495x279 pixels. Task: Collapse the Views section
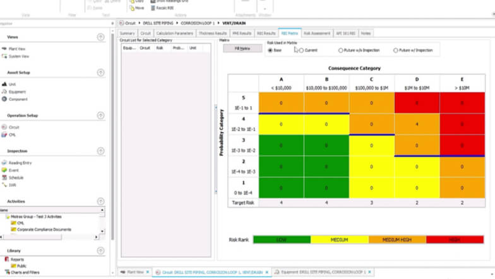coord(101,37)
